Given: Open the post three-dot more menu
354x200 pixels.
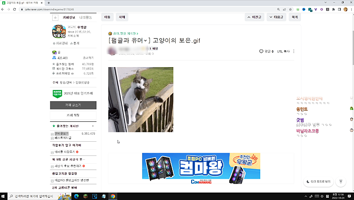Looking at the screenshot, I should [294, 51].
